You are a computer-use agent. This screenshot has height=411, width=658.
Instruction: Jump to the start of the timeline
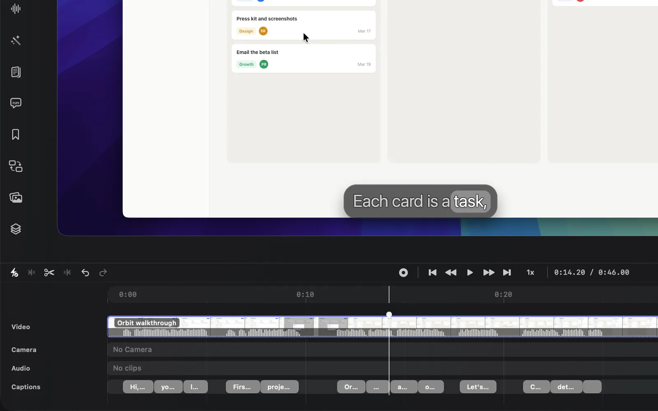(432, 272)
